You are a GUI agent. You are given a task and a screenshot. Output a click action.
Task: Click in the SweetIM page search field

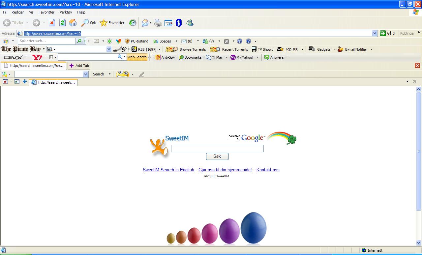point(217,149)
